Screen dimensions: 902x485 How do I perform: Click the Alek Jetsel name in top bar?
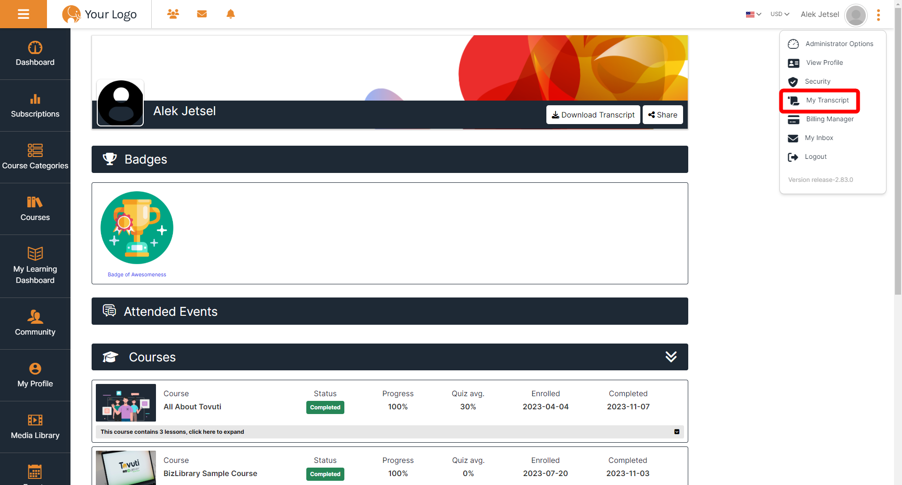820,14
